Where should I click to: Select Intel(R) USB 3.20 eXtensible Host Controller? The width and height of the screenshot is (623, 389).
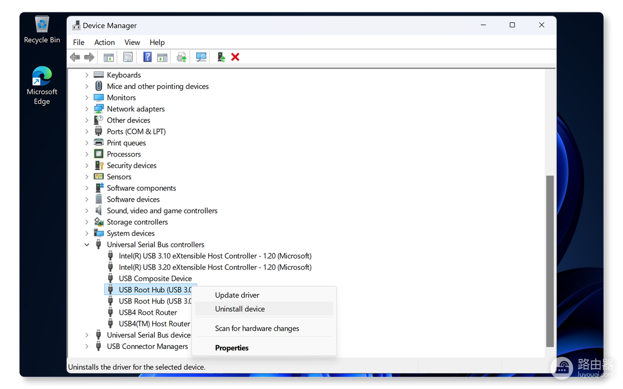point(215,267)
